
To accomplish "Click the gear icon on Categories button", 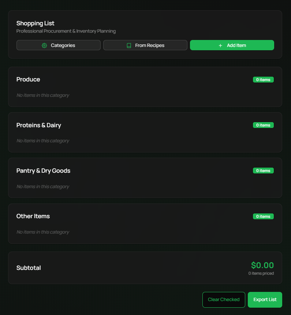I will (x=44, y=45).
